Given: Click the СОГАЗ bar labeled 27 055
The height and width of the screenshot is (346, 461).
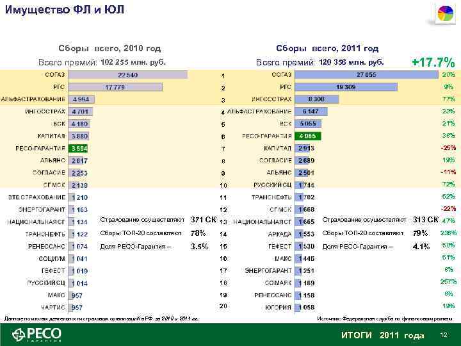Looking at the screenshot, I should 366,75.
